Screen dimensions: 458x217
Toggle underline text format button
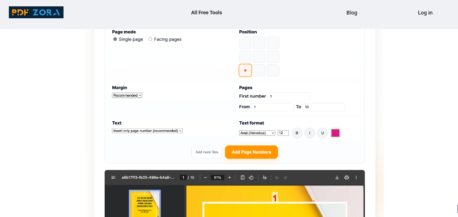point(322,133)
